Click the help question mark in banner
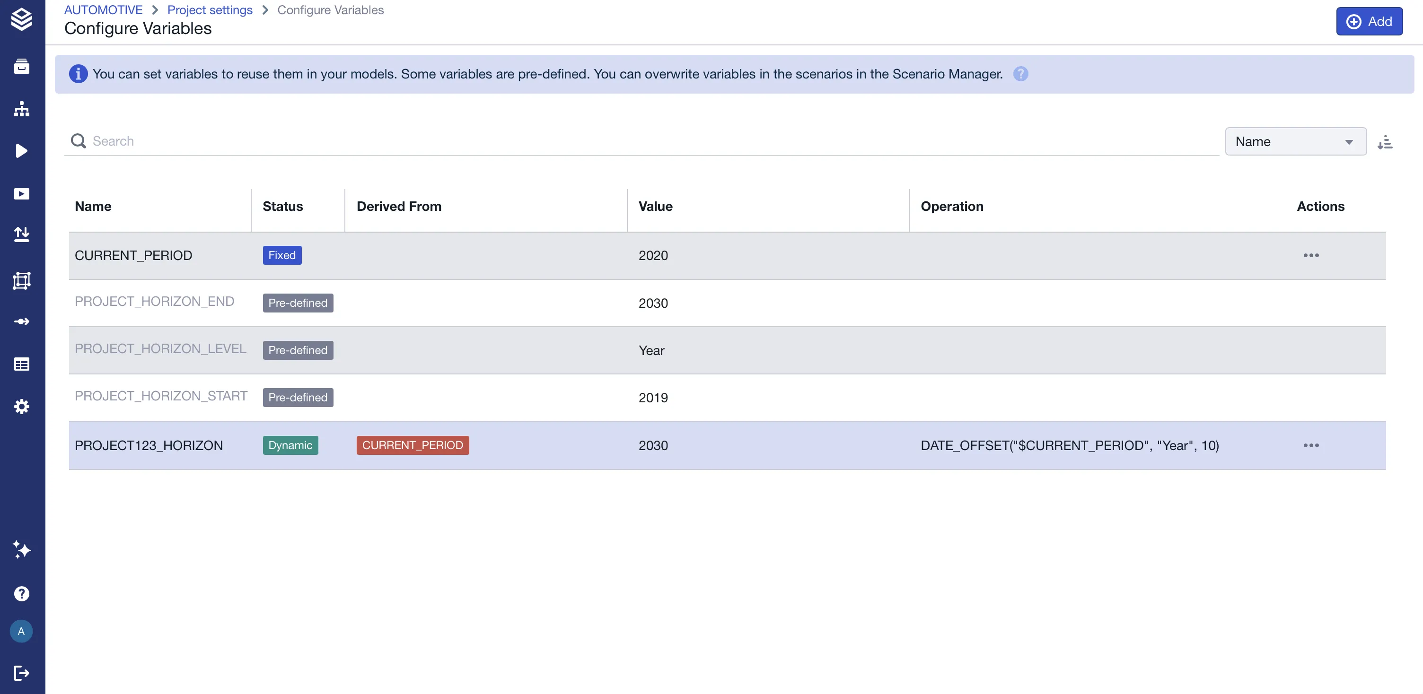 (x=1020, y=73)
